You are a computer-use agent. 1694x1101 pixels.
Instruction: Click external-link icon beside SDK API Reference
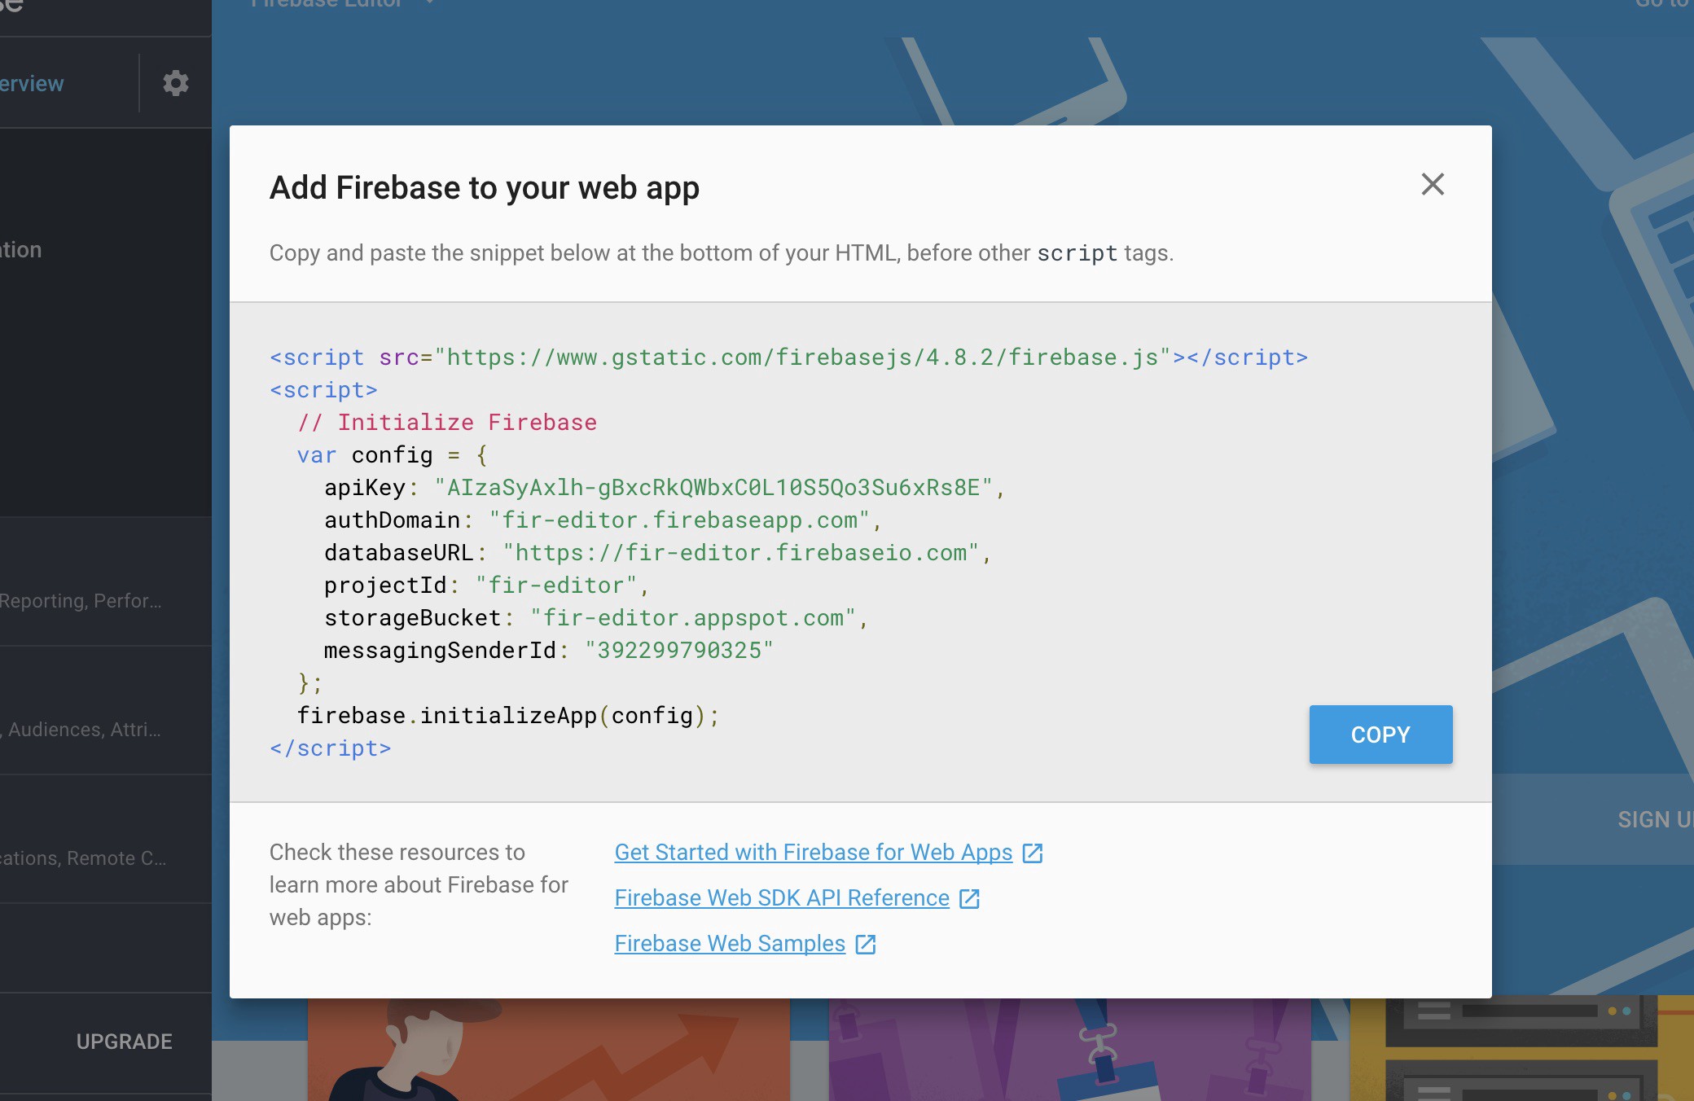coord(969,898)
